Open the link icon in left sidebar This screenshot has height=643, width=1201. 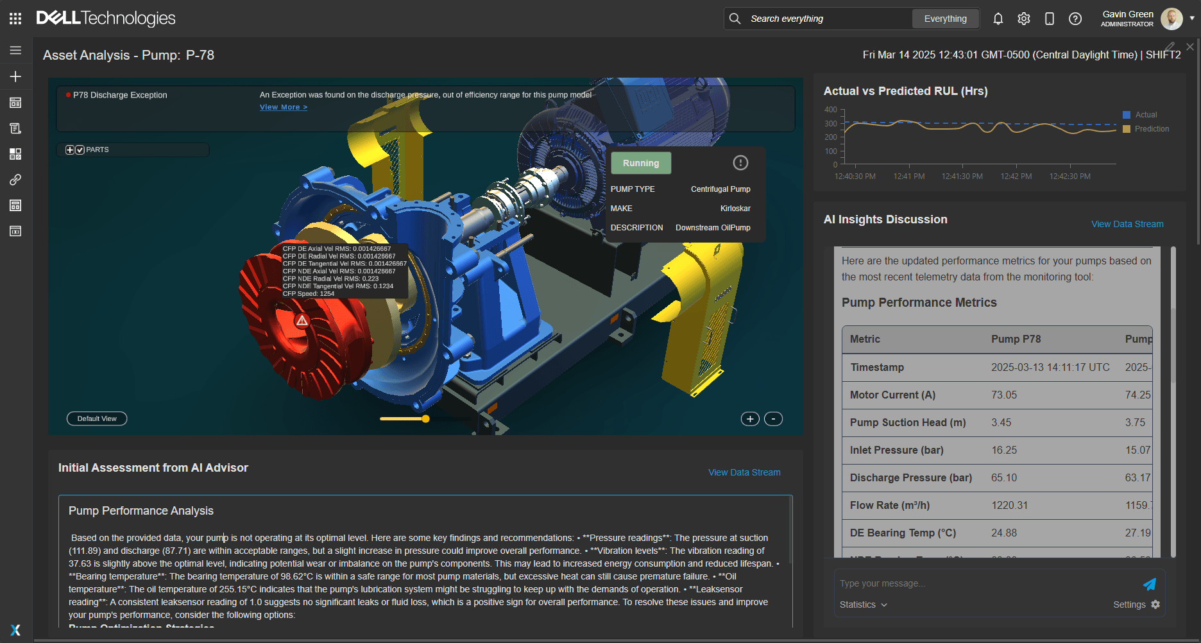click(15, 180)
